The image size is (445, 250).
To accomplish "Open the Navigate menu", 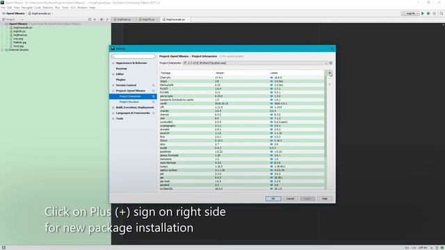I will pyautogui.click(x=27, y=8).
